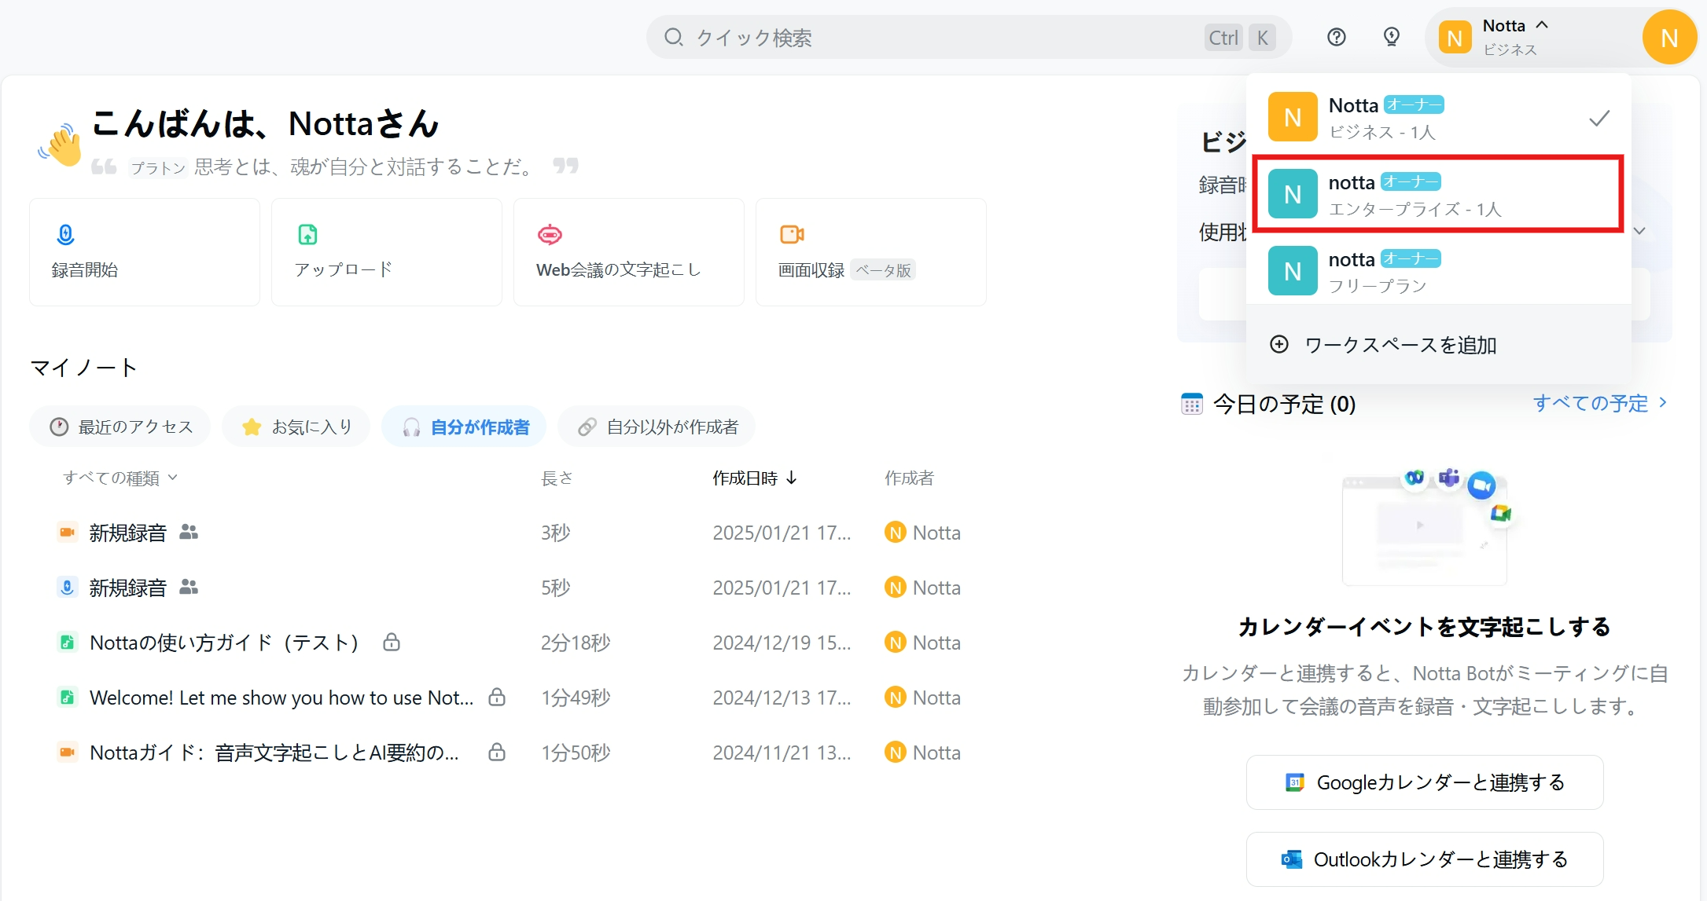The image size is (1707, 901).
Task: Click the プラトン quote tag
Action: pos(157,167)
